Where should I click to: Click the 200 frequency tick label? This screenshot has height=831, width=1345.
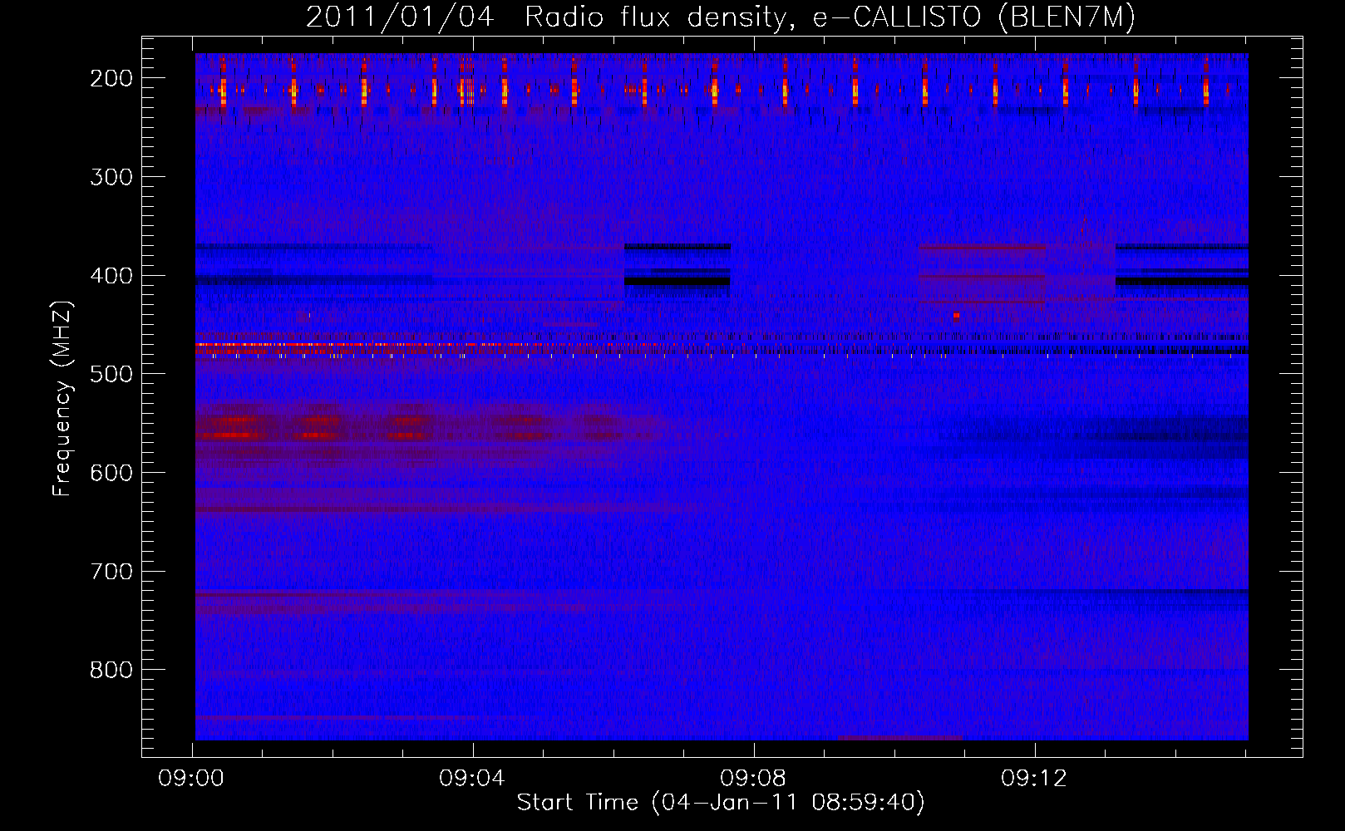click(x=111, y=78)
